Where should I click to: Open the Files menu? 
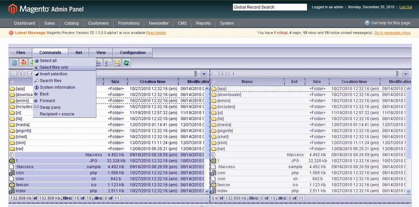20,53
